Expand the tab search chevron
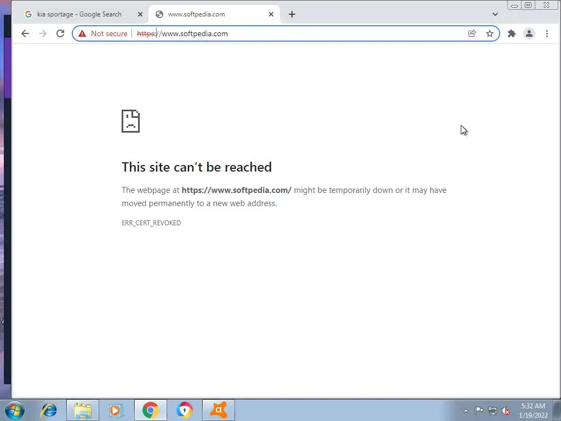The image size is (561, 421). pyautogui.click(x=495, y=14)
